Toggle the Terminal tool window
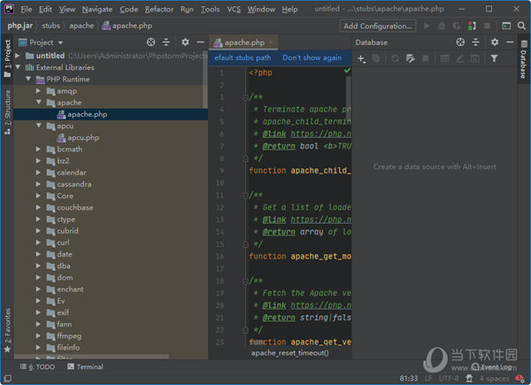The image size is (531, 385). [x=85, y=366]
